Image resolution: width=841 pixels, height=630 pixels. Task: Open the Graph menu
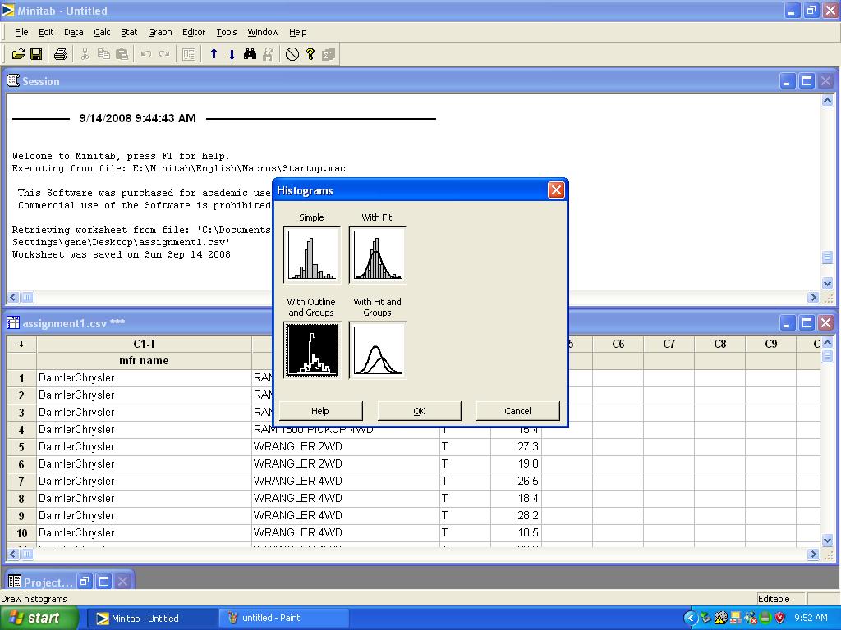pos(160,32)
